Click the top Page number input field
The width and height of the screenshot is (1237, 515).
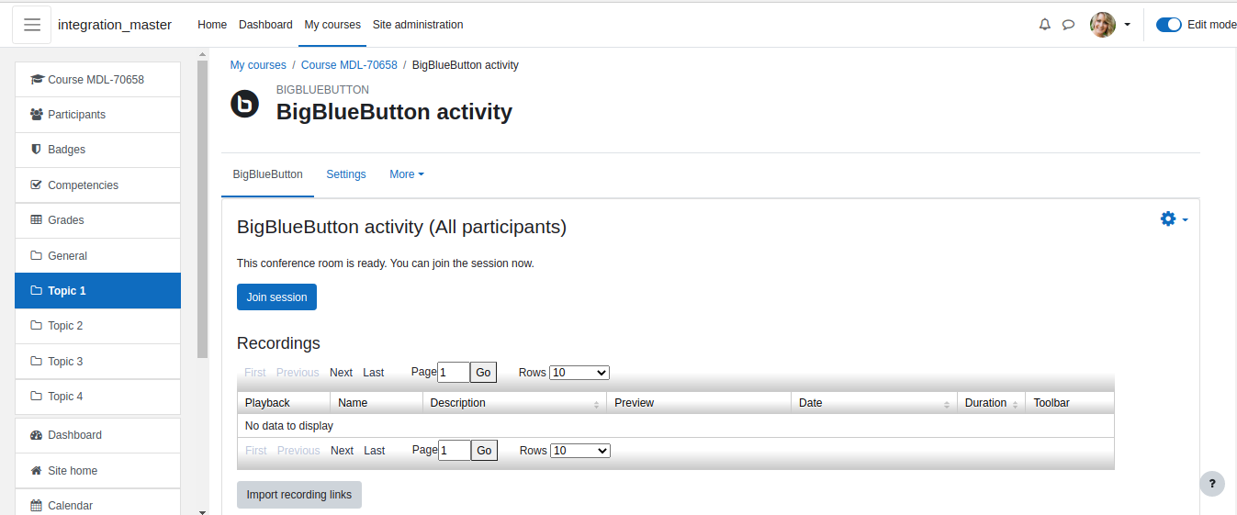pyautogui.click(x=454, y=372)
